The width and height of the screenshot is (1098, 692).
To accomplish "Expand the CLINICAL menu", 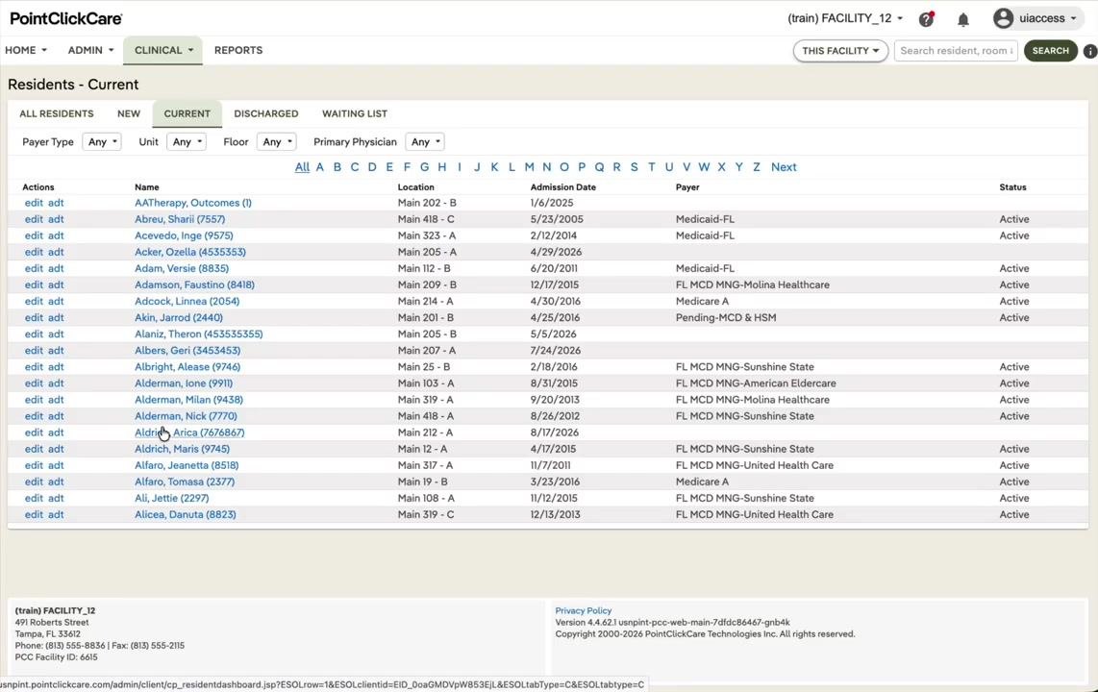I will [x=163, y=50].
